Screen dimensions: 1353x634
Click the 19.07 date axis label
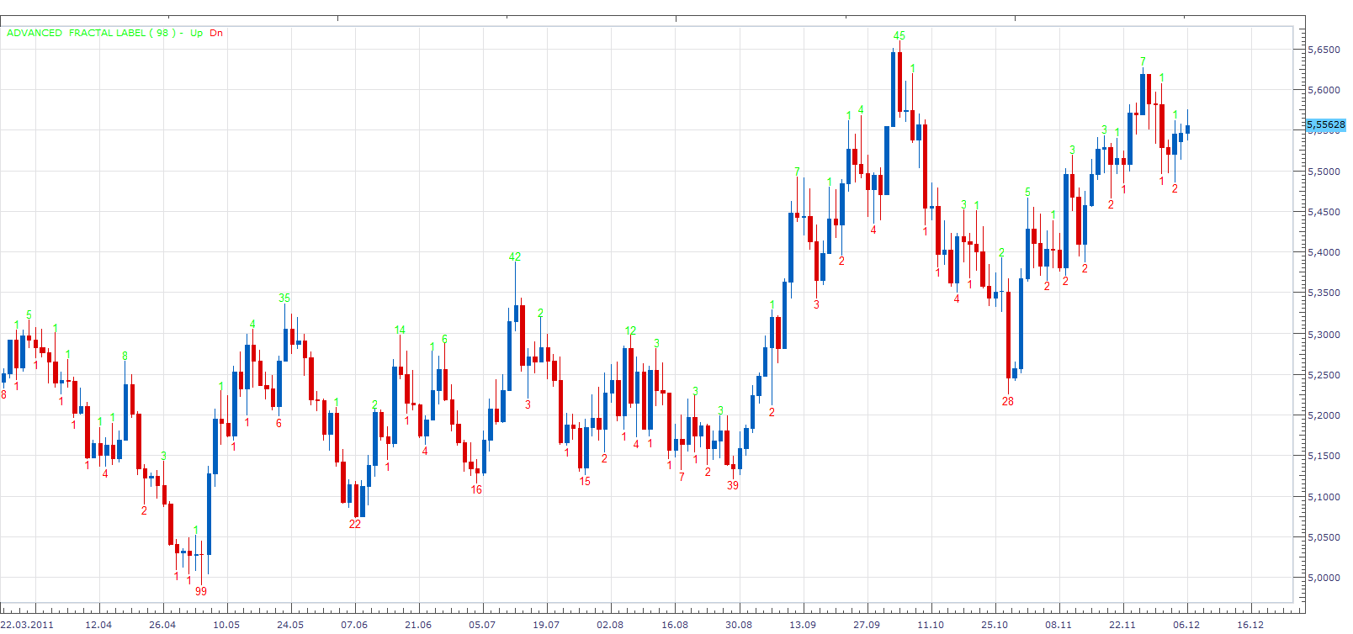coord(546,624)
